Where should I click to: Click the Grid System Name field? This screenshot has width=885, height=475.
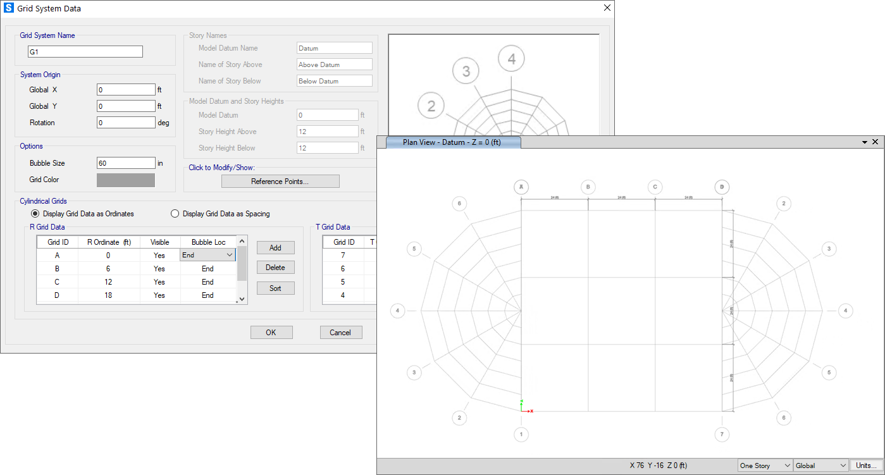[x=85, y=52]
